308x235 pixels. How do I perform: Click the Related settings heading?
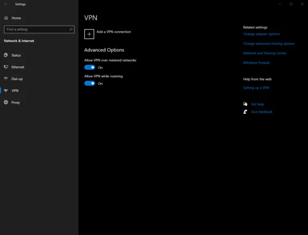tap(255, 27)
